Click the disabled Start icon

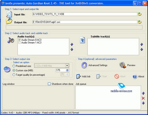(x=99, y=76)
